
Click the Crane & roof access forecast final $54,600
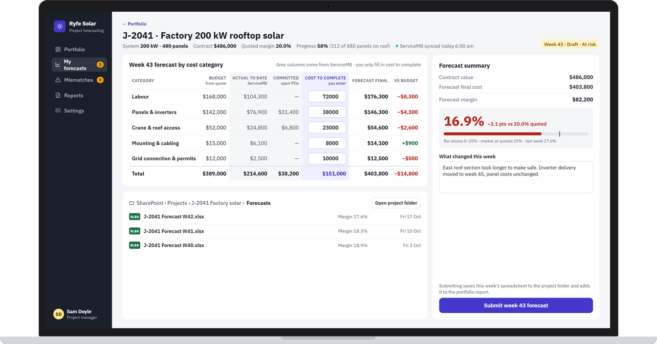point(377,128)
